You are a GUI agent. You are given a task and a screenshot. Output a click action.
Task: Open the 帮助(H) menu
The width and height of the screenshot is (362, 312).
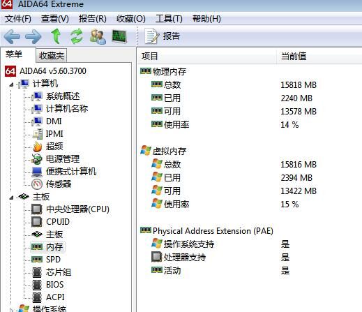(206, 19)
